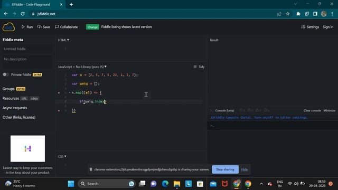Click the share page icon in the address bar
This screenshot has width=338, height=190.
[x=279, y=14]
